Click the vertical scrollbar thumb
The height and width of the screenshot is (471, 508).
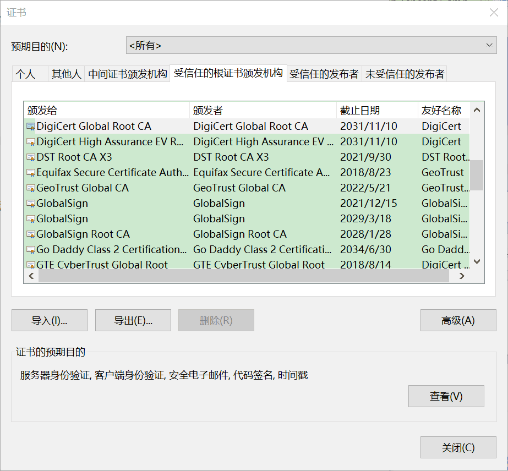tap(477, 175)
